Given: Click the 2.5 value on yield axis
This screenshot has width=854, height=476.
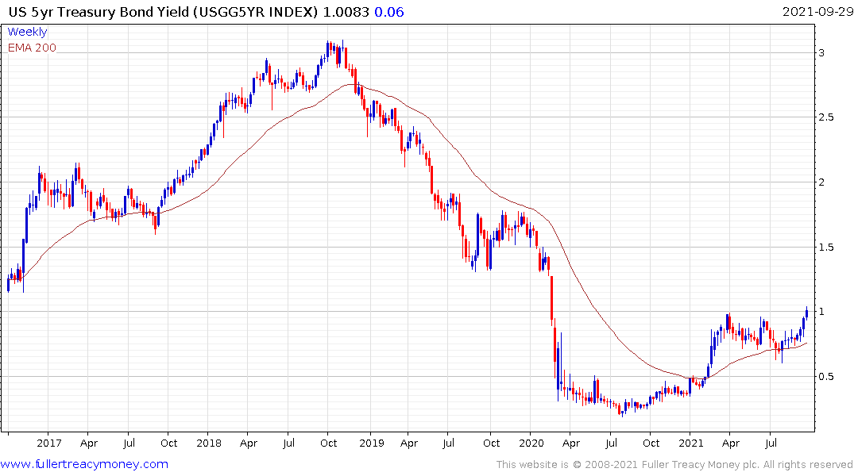Looking at the screenshot, I should (826, 117).
